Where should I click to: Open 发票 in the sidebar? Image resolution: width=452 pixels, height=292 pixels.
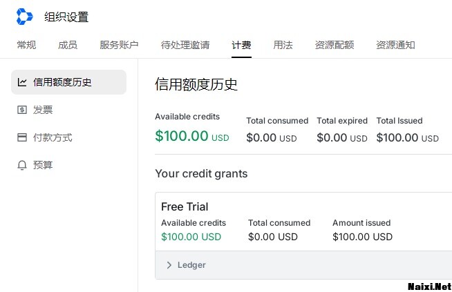point(43,110)
